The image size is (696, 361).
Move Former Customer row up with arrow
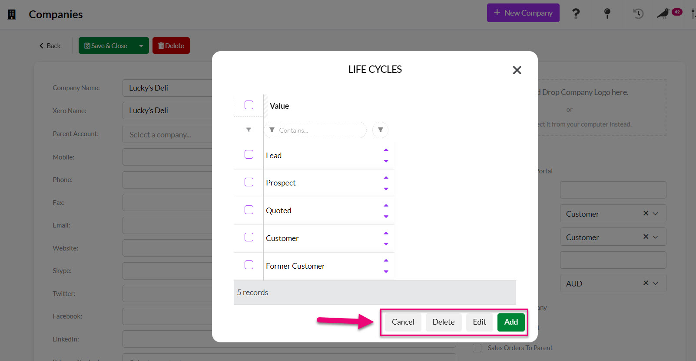point(386,260)
